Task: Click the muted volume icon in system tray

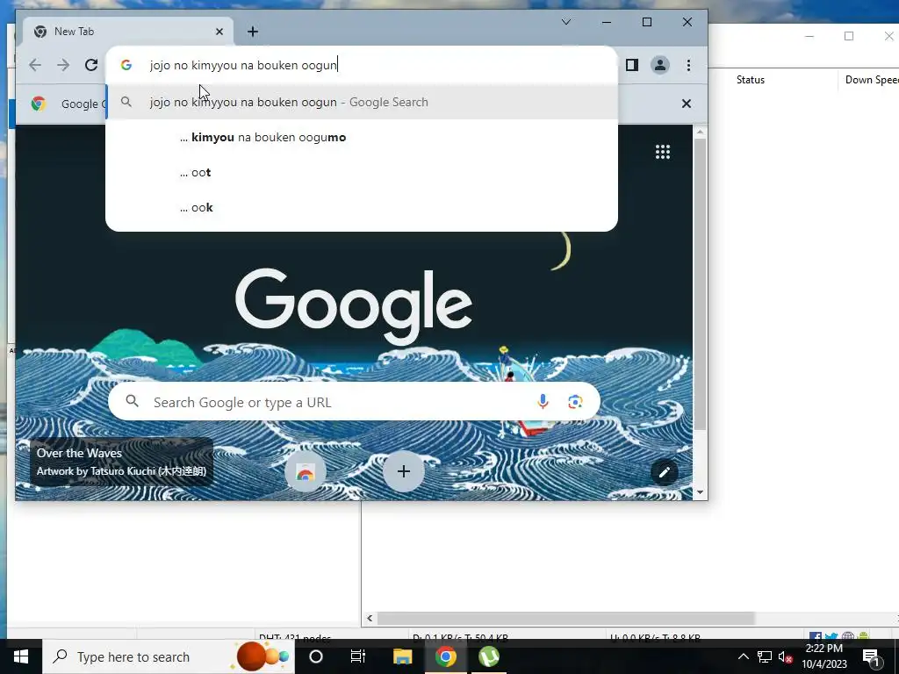Action: click(785, 656)
